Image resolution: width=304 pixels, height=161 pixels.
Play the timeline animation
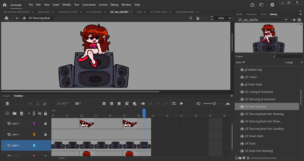point(182,103)
